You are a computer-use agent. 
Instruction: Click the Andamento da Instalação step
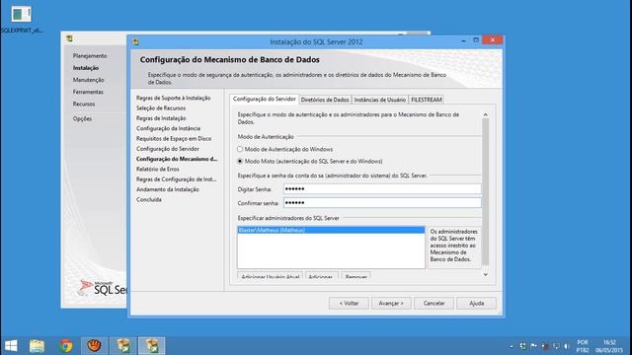click(x=167, y=189)
